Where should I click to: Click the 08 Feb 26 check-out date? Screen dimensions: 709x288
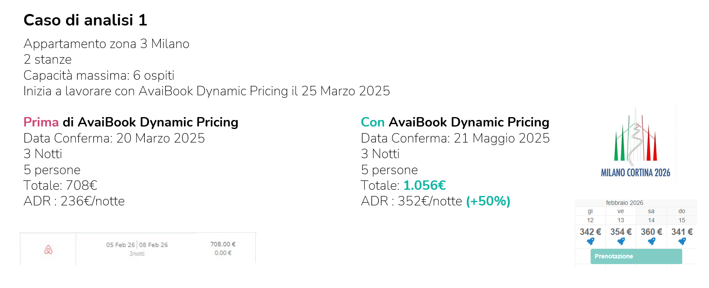pos(153,245)
